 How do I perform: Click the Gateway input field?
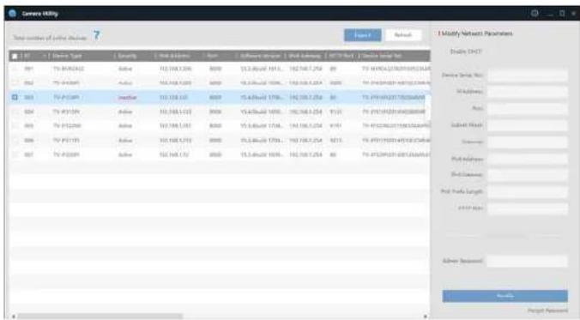point(528,142)
